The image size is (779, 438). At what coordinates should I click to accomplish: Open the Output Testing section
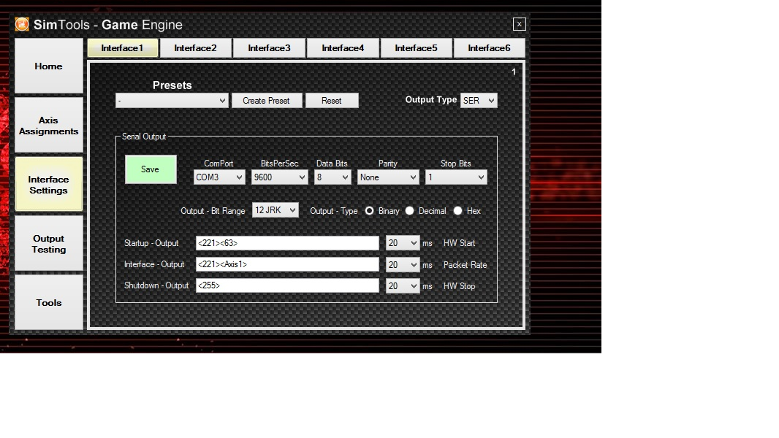click(49, 244)
